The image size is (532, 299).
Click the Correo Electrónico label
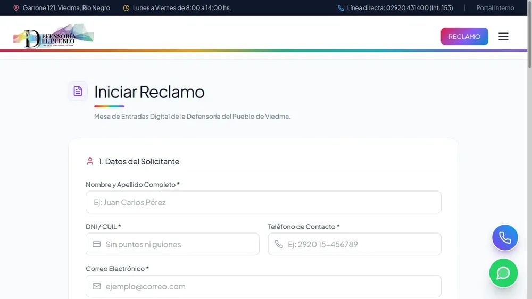click(x=118, y=269)
